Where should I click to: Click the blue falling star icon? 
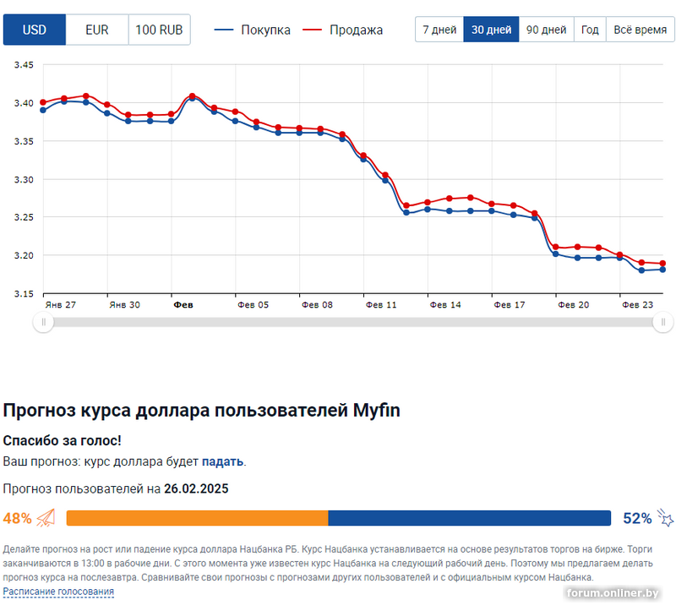click(x=665, y=517)
